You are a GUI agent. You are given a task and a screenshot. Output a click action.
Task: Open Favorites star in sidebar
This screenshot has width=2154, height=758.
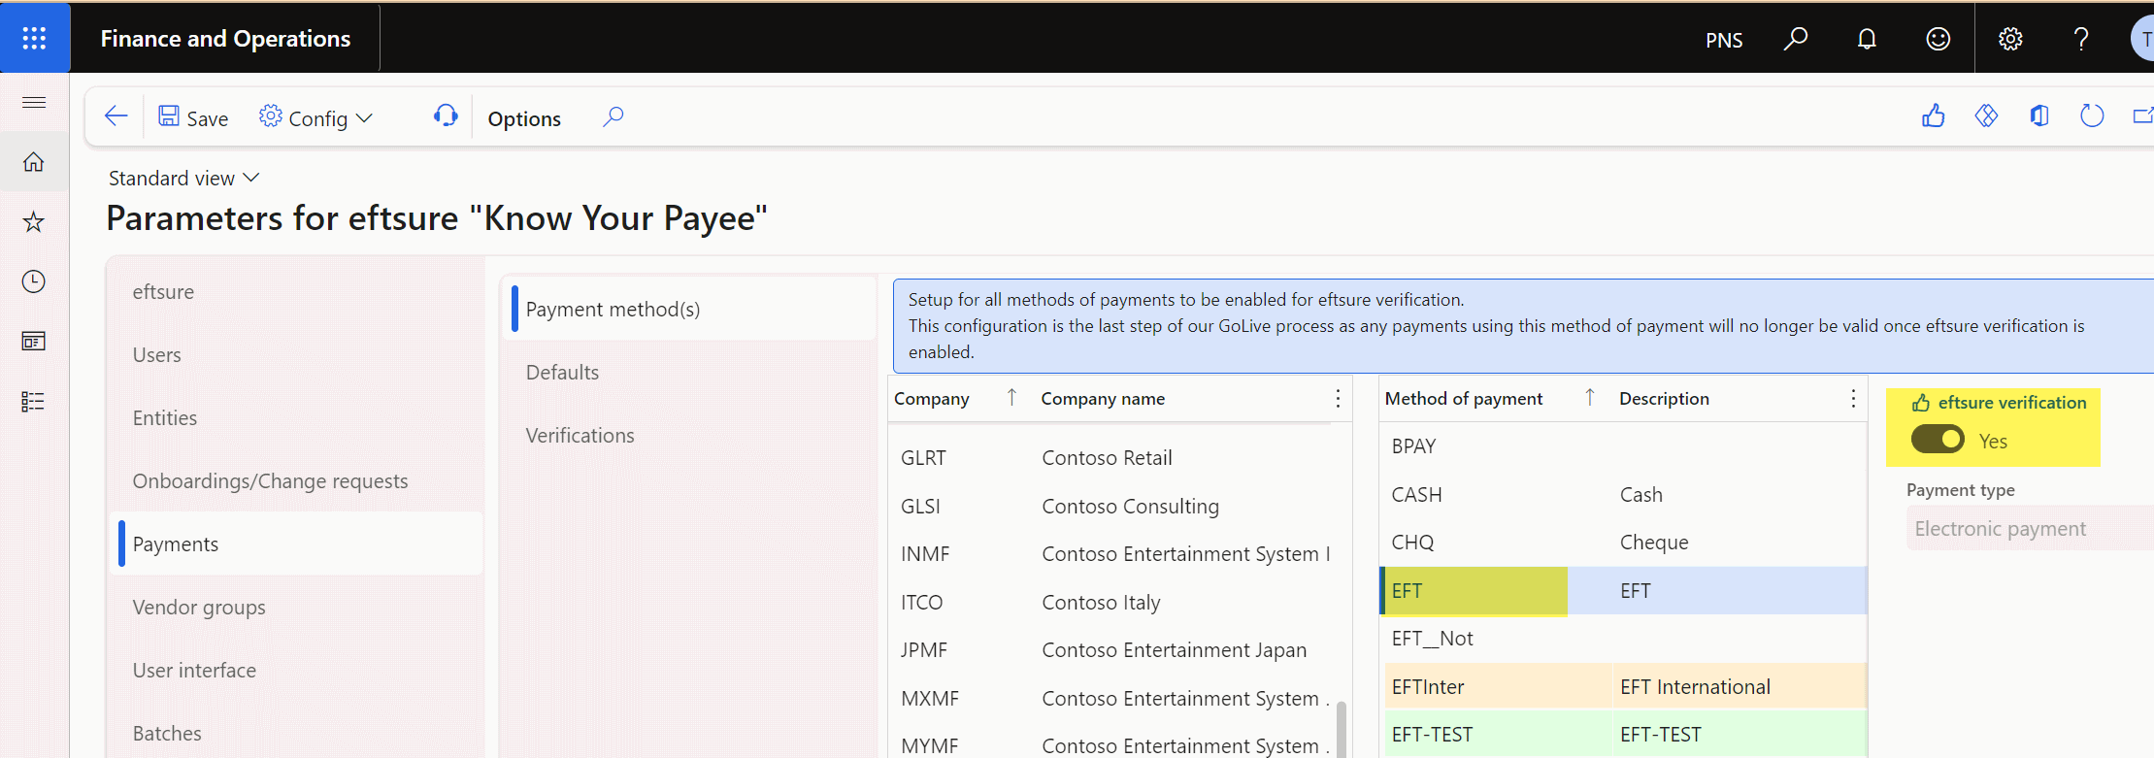point(34,221)
